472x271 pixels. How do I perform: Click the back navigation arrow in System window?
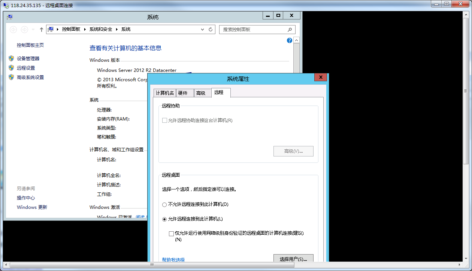click(x=13, y=29)
